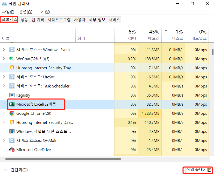Click the Google Chrome process icon
The image size is (214, 176).
click(11, 113)
